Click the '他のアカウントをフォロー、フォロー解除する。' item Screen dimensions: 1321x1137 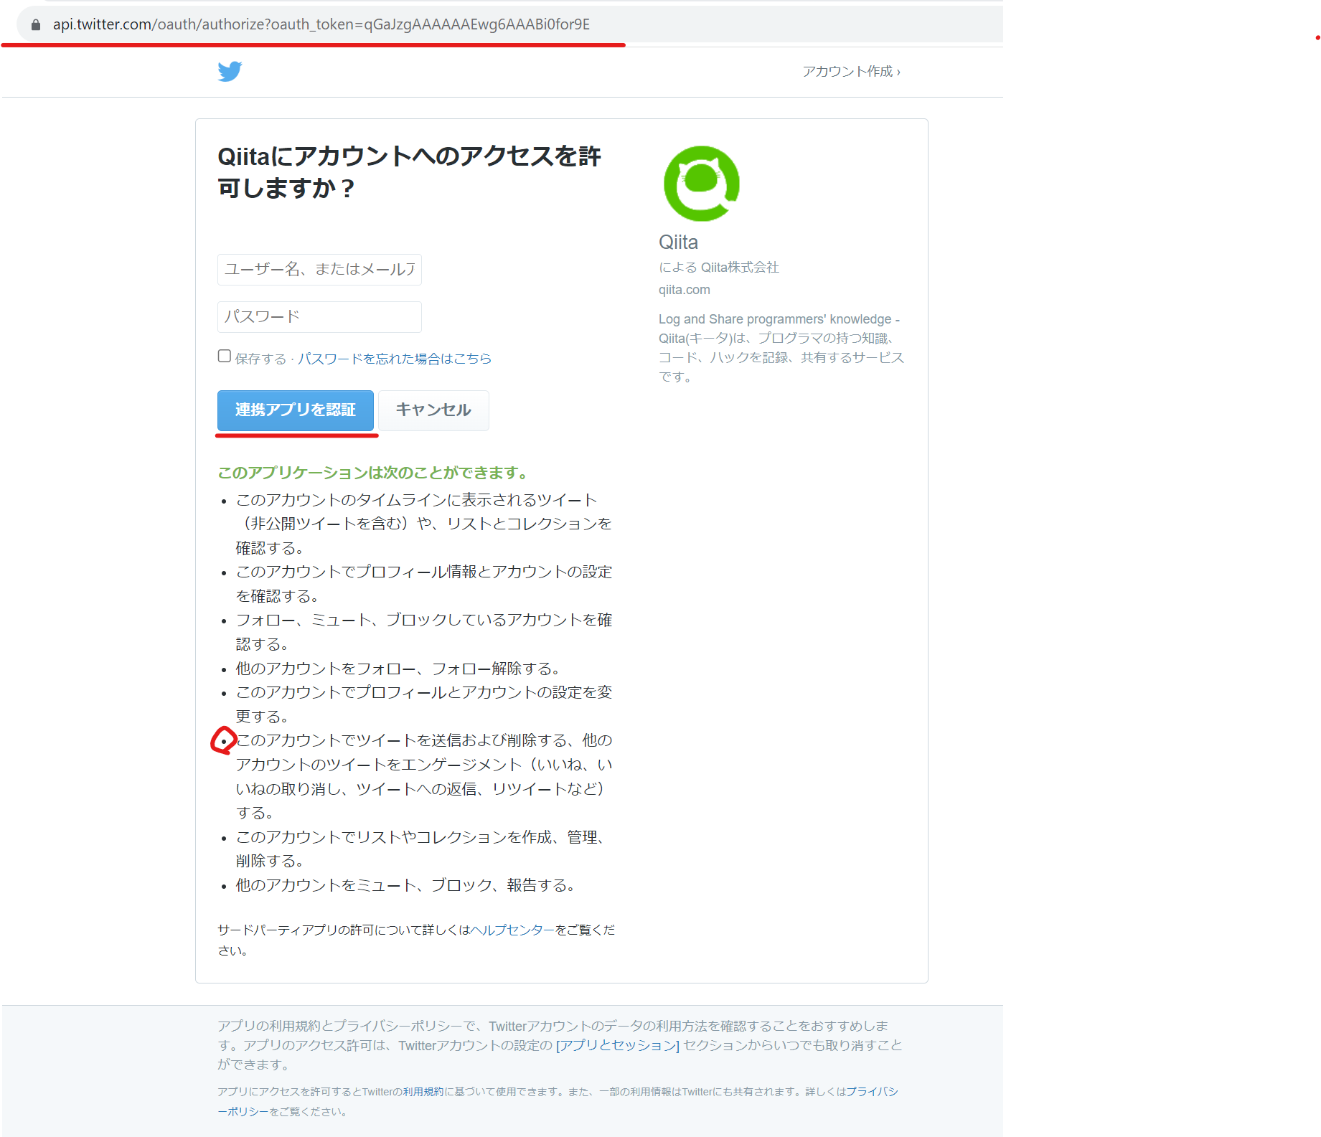click(x=398, y=669)
